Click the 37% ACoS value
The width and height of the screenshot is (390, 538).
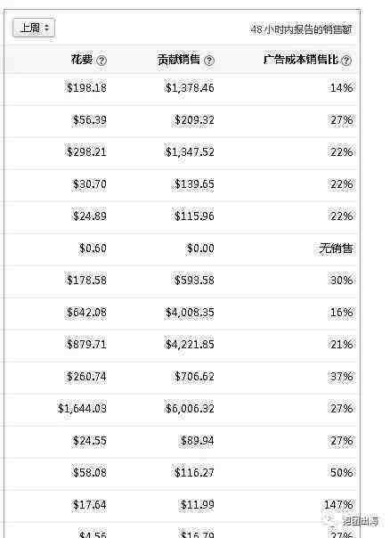point(341,377)
